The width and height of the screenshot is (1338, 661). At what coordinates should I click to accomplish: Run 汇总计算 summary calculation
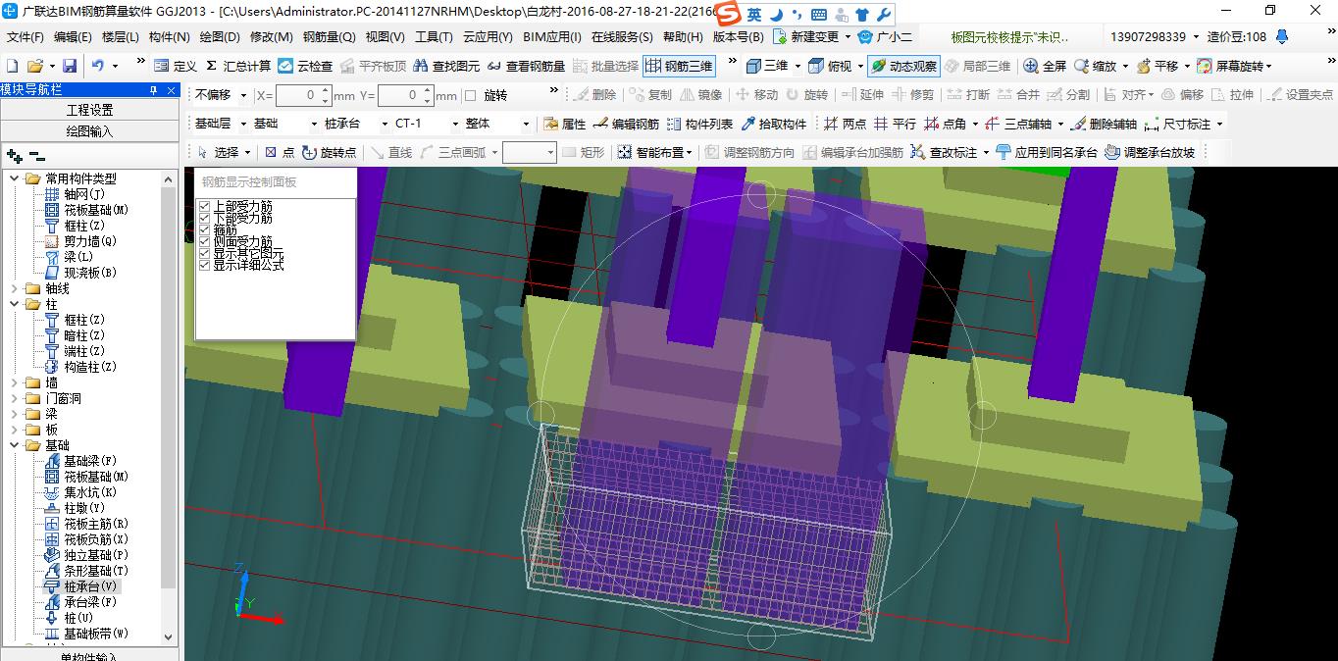point(238,66)
